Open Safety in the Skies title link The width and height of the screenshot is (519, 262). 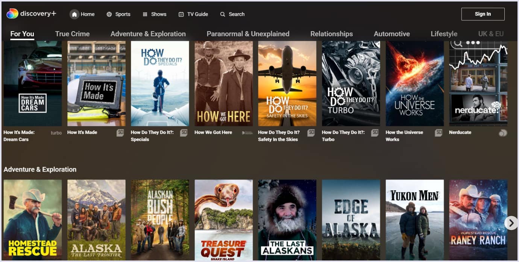click(279, 136)
